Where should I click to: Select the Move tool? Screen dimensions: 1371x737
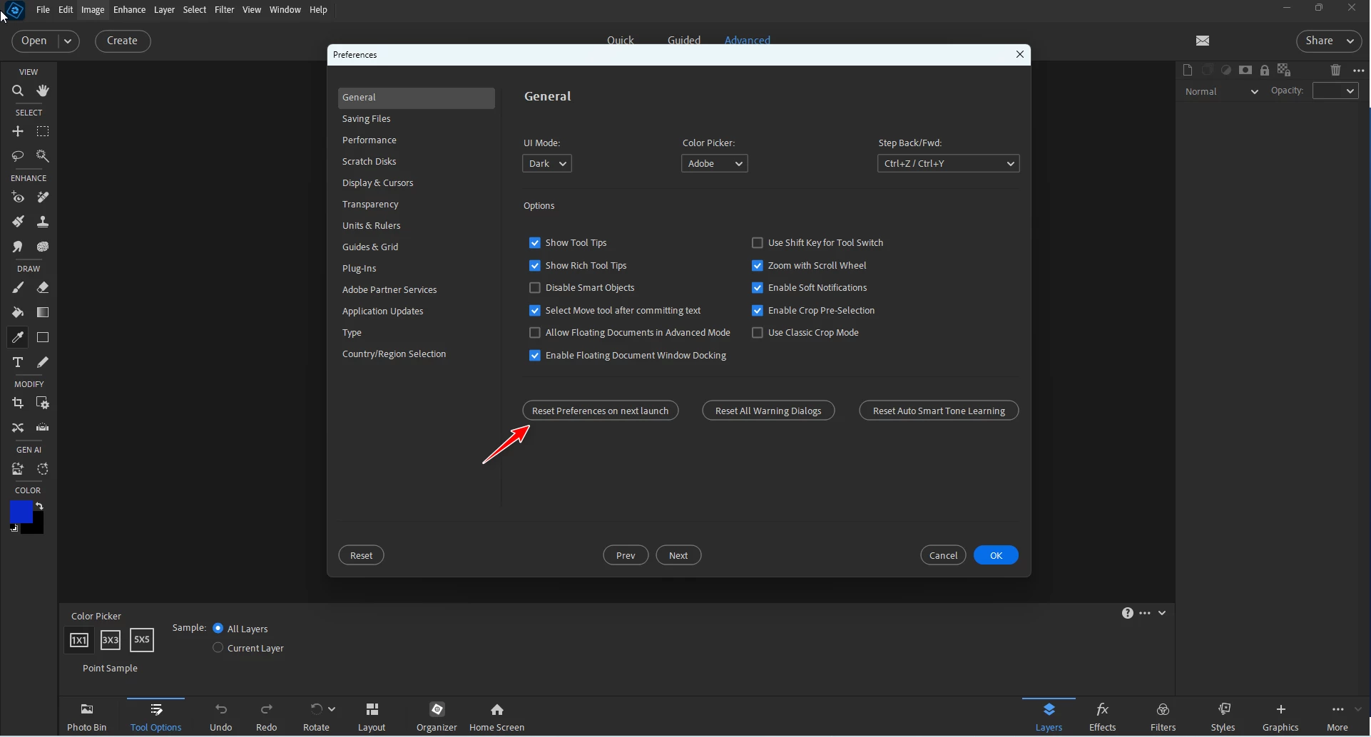tap(18, 132)
